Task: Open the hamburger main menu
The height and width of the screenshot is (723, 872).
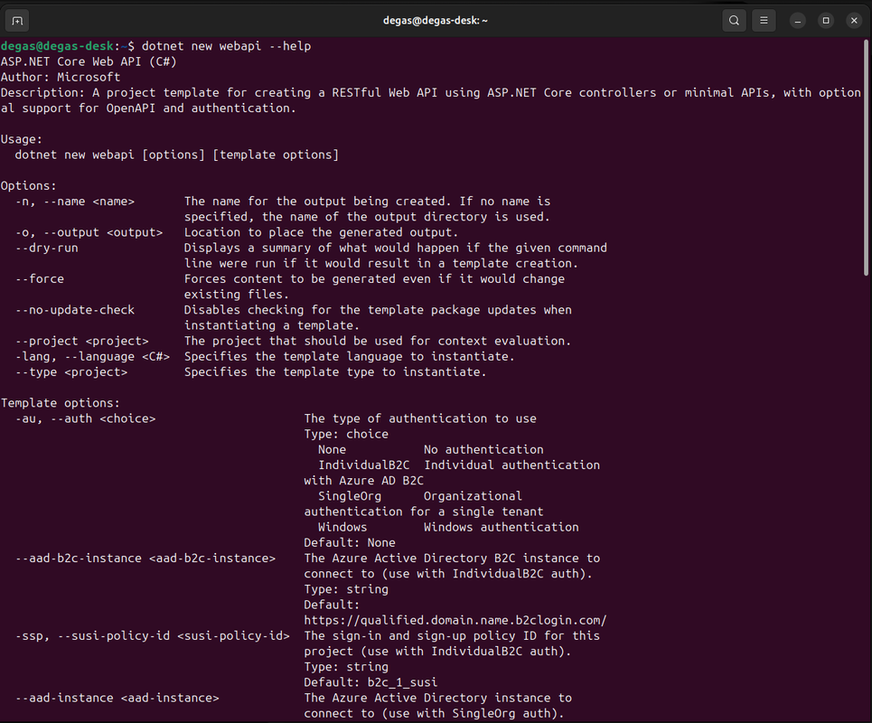Action: click(764, 21)
